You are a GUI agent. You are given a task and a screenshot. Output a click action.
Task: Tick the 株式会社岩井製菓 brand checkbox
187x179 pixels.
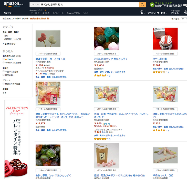pos(4,84)
